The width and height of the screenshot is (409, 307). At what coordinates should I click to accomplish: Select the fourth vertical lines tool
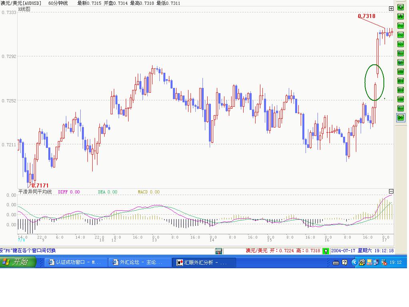400,99
